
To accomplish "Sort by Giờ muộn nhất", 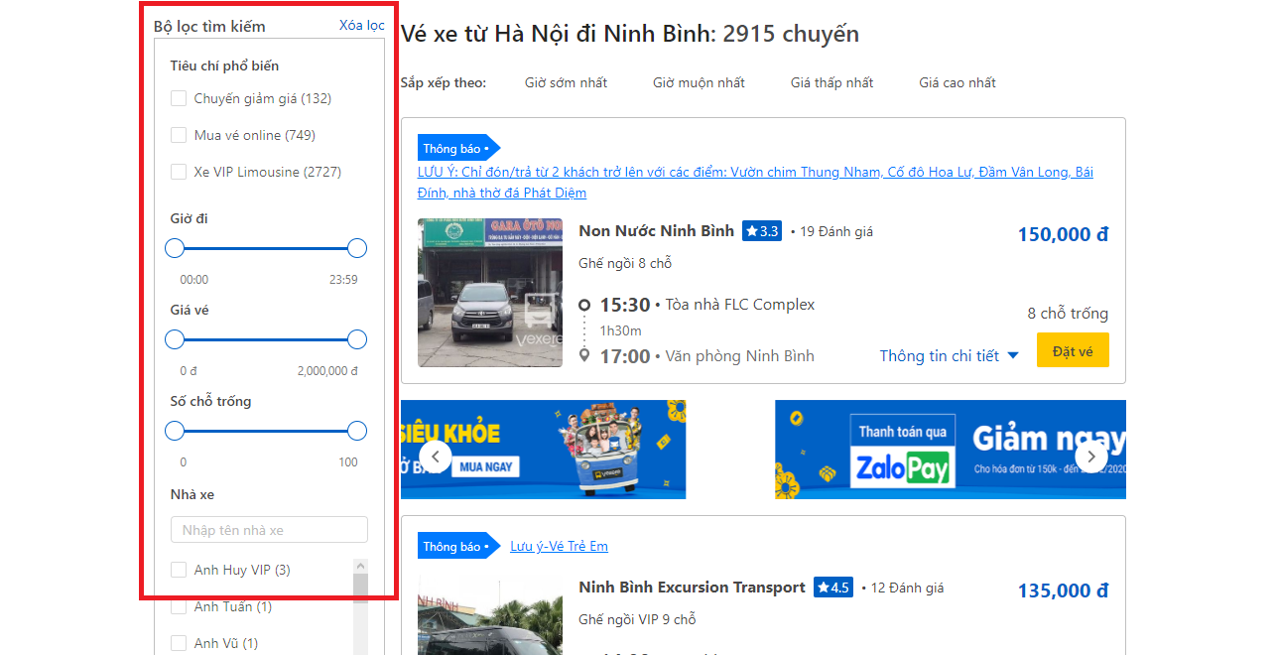I will click(699, 82).
